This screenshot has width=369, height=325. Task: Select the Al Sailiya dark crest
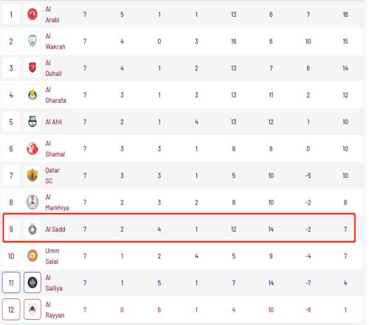(x=32, y=283)
